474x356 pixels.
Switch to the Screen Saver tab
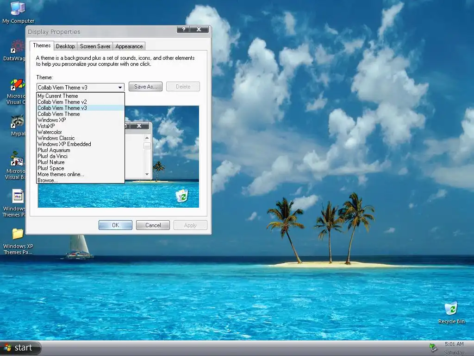point(95,46)
